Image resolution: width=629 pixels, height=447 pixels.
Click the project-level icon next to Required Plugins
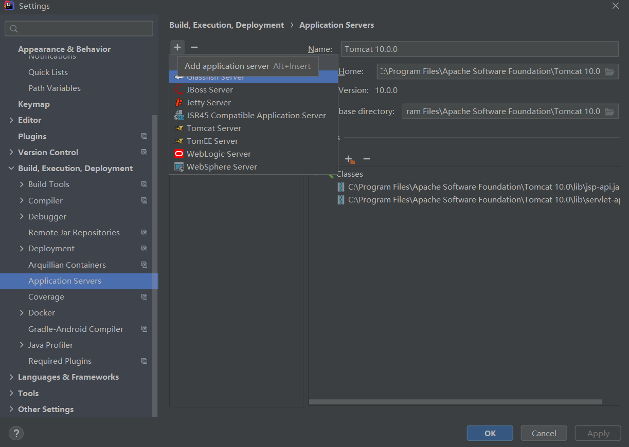click(x=144, y=361)
